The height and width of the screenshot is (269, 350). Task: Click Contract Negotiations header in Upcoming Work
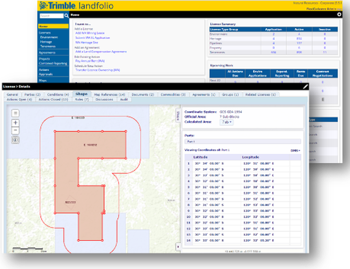[x=323, y=73]
